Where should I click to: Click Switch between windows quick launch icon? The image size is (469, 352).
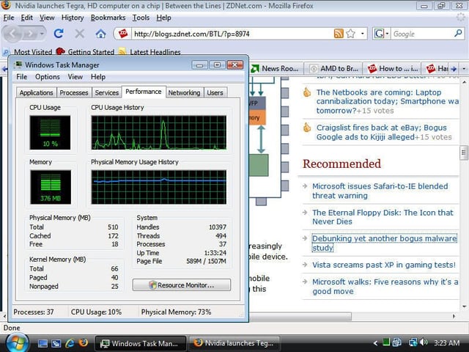coord(56,343)
